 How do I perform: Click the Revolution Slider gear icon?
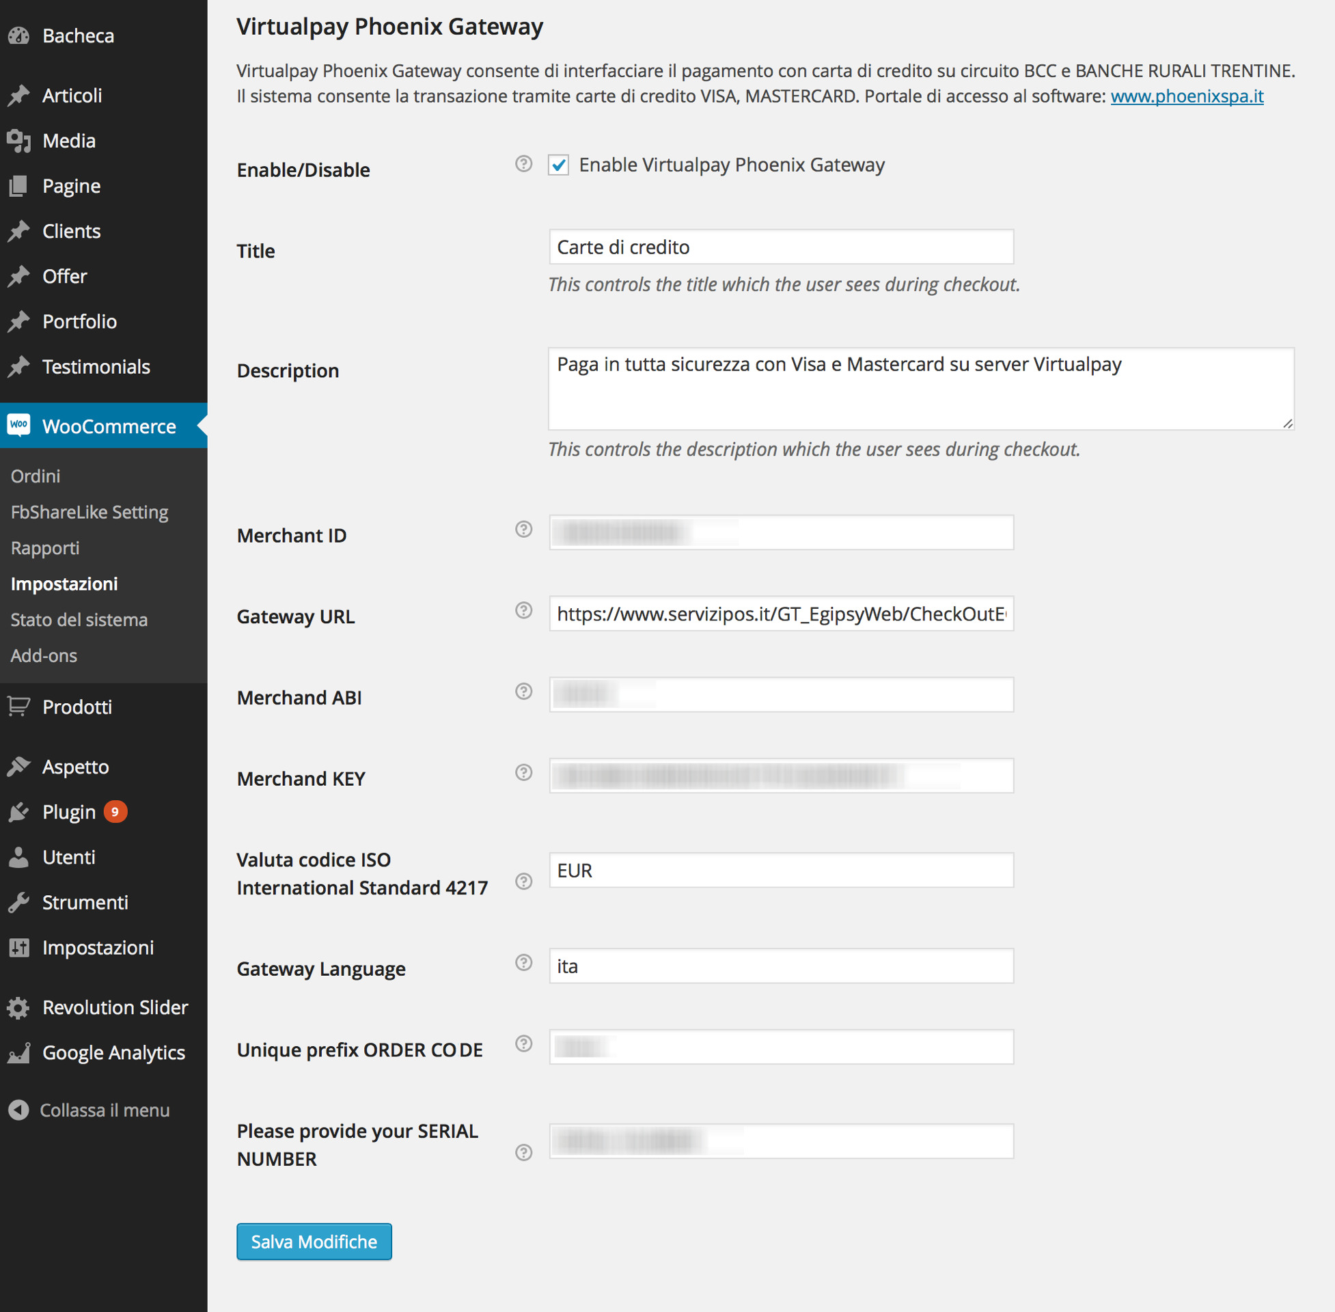19,1007
